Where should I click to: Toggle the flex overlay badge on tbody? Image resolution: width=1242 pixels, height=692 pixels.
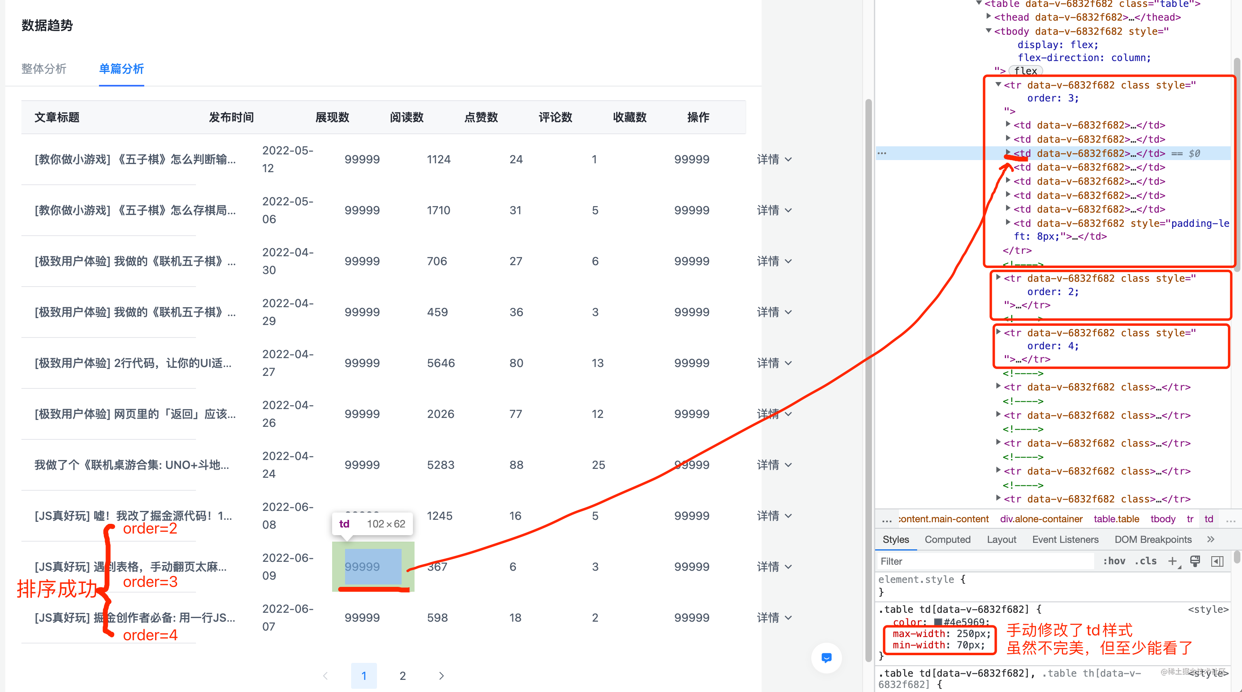coord(1025,71)
